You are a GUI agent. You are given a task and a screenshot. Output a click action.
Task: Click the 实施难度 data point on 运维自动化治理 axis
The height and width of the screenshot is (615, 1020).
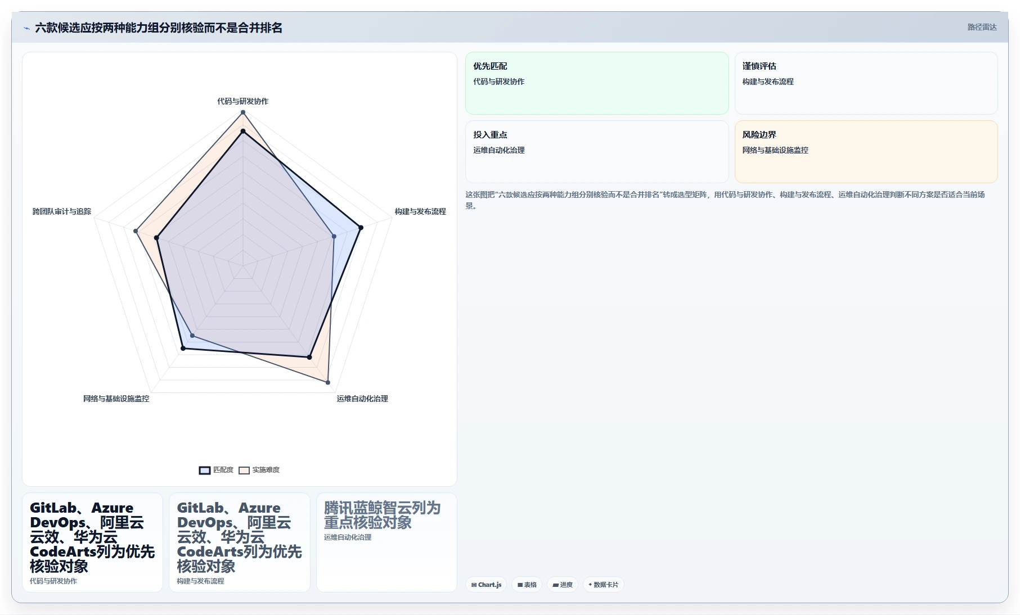click(x=328, y=382)
